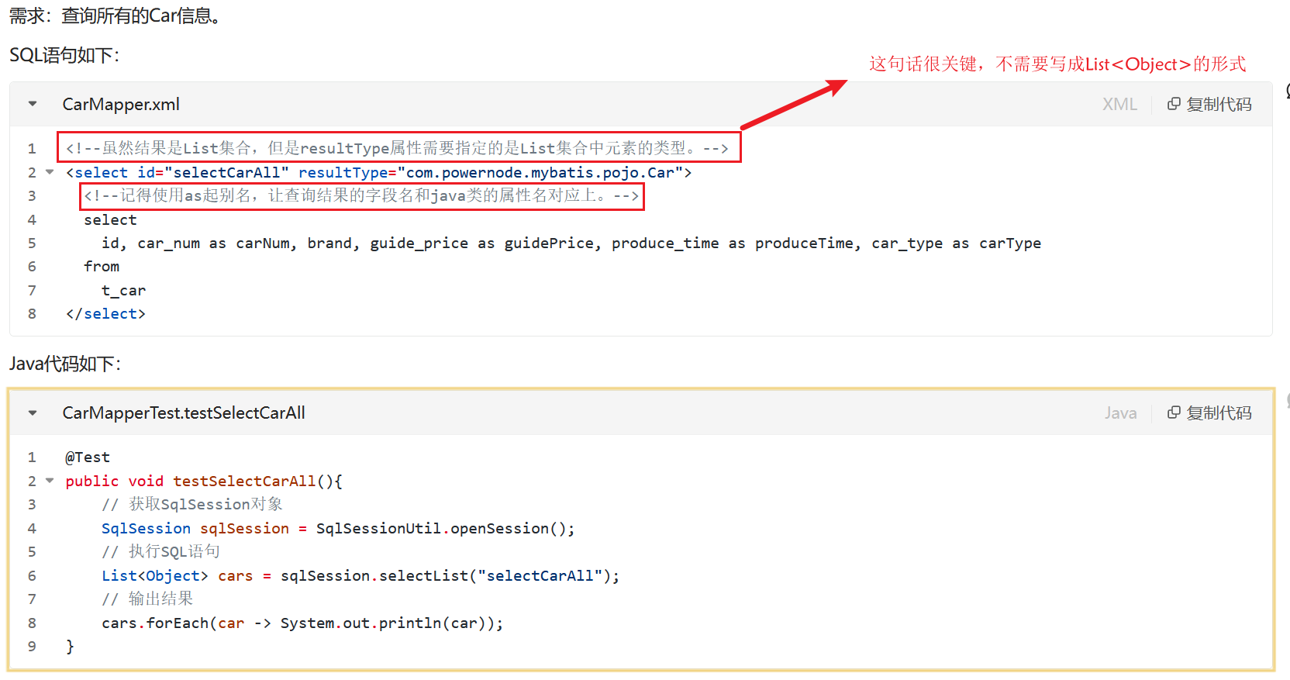Click the @Test annotation line
Image resolution: width=1290 pixels, height=680 pixels.
pos(88,457)
